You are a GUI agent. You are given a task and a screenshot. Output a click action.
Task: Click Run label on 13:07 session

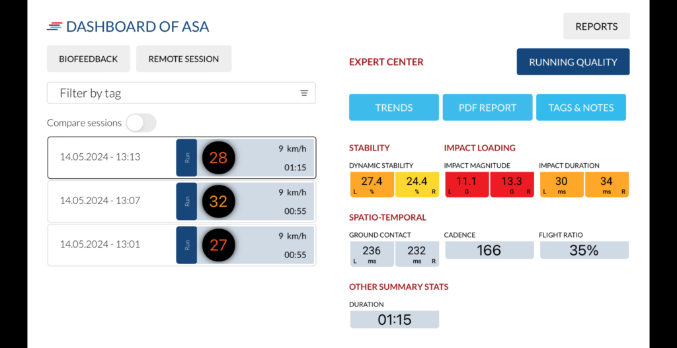click(x=186, y=201)
